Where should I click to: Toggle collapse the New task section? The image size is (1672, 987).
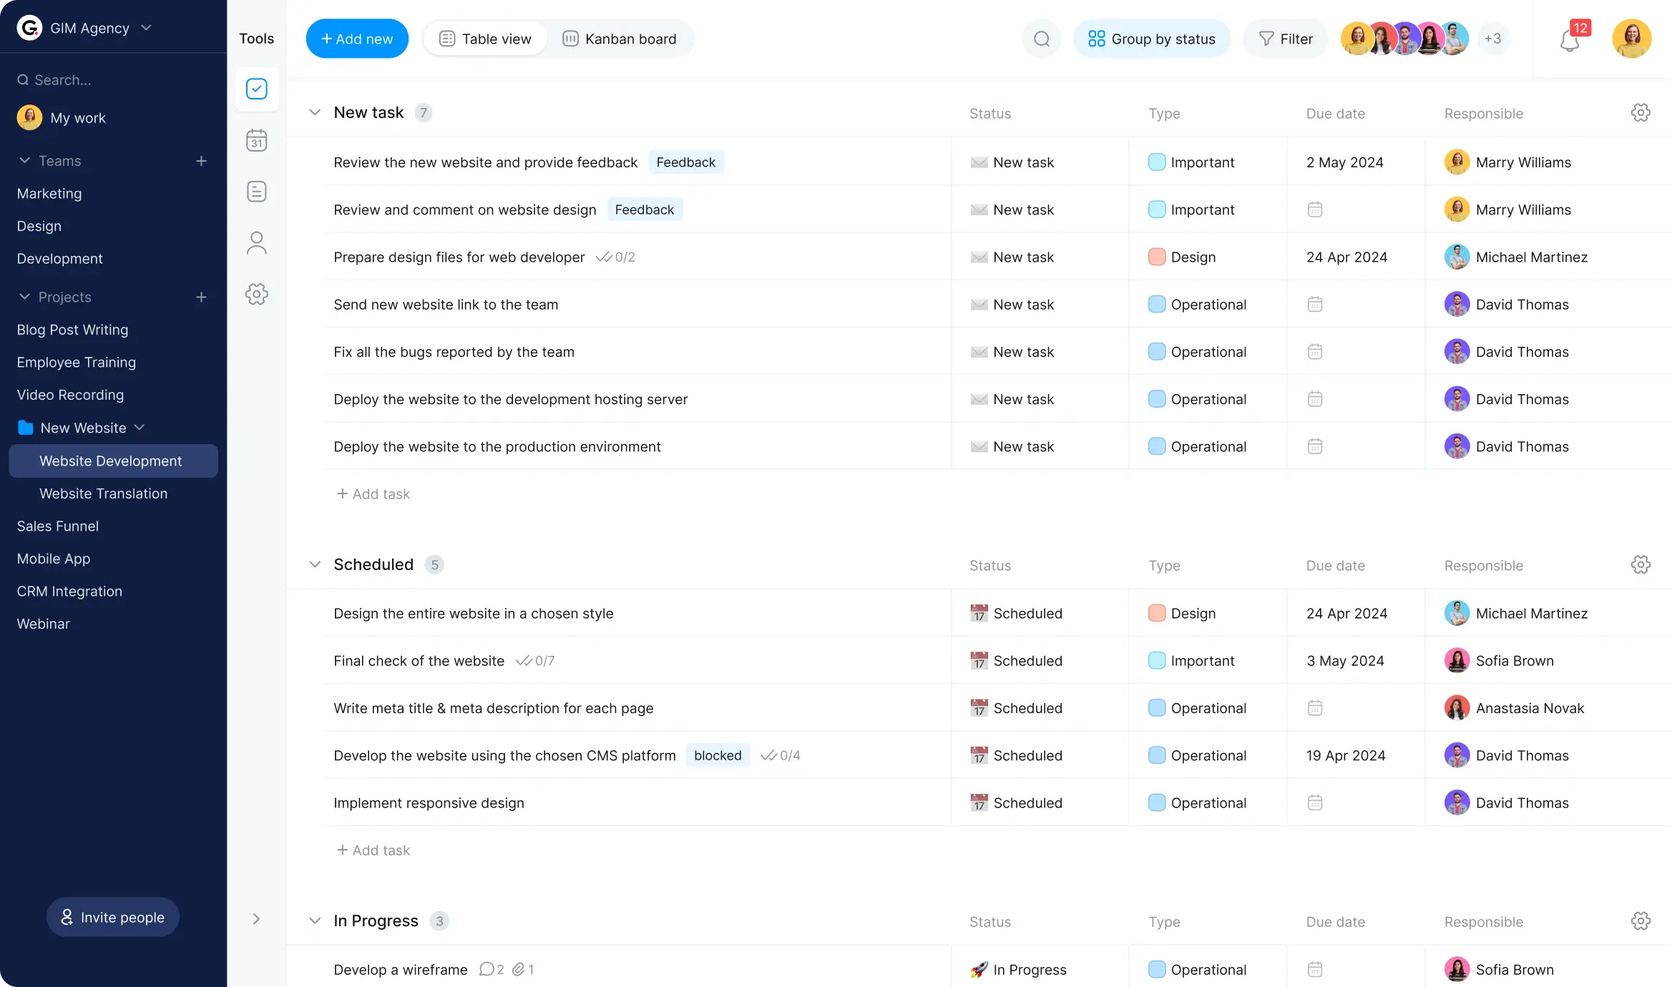click(313, 112)
